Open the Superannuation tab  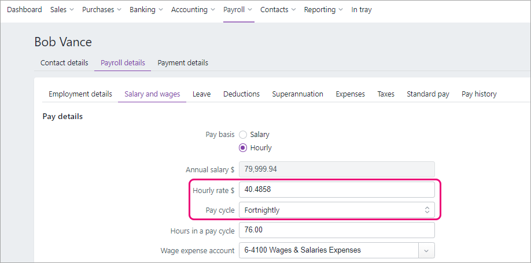[297, 94]
